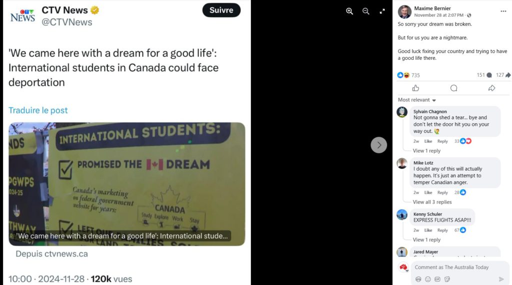Open the emoji picker in comment box
Viewport: 512px width, 285px height.
click(427, 279)
